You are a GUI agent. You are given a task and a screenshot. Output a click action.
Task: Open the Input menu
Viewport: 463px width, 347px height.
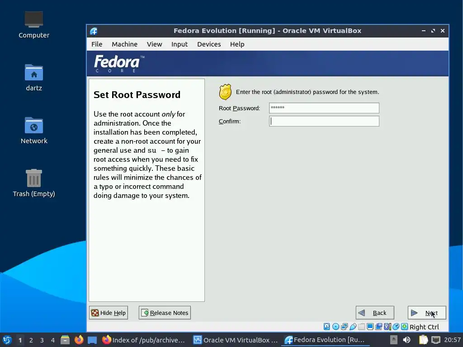[x=180, y=44]
